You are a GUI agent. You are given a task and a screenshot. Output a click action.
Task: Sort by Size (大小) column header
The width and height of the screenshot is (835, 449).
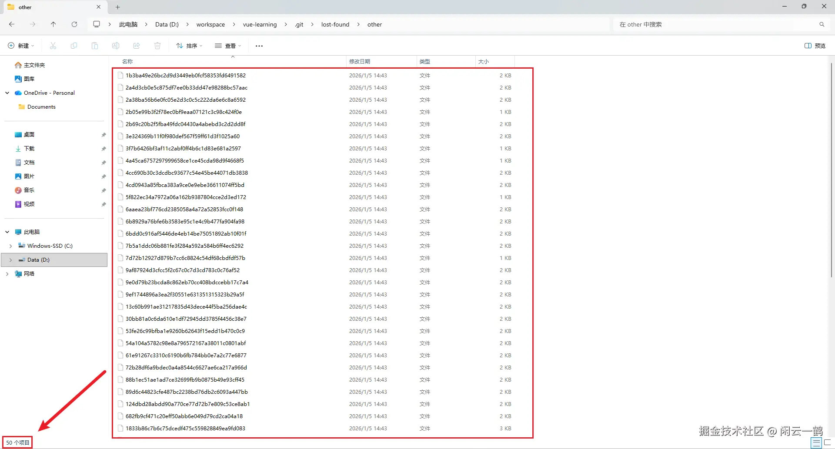point(495,62)
